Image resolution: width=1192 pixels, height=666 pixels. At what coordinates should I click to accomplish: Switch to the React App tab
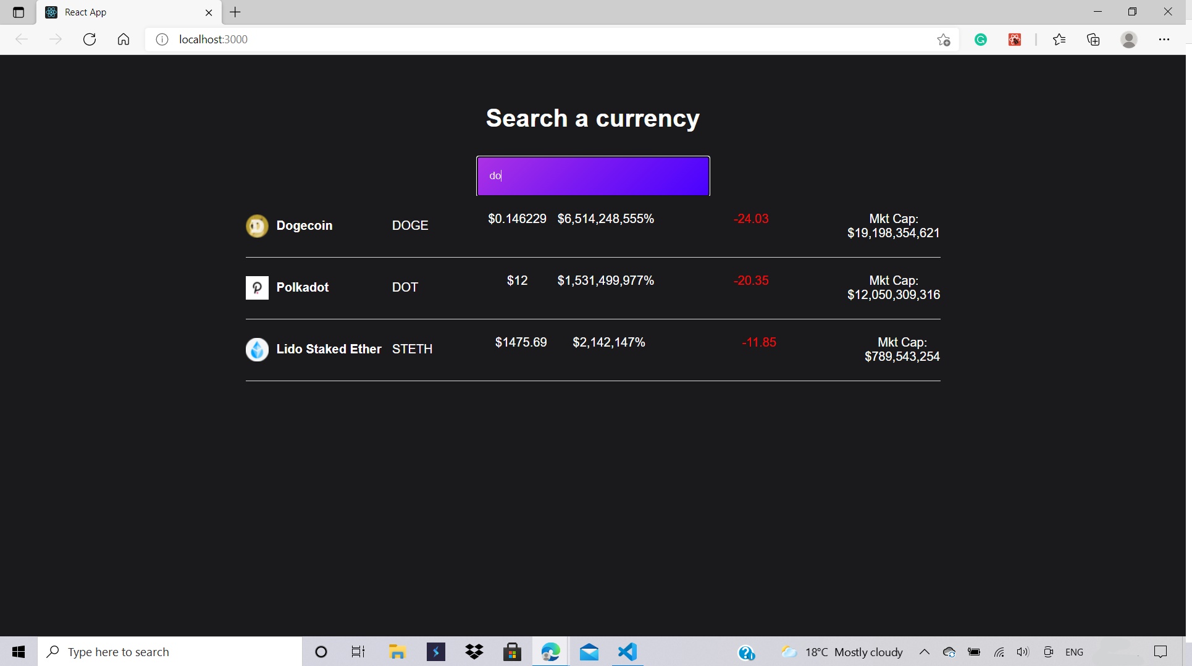(111, 12)
